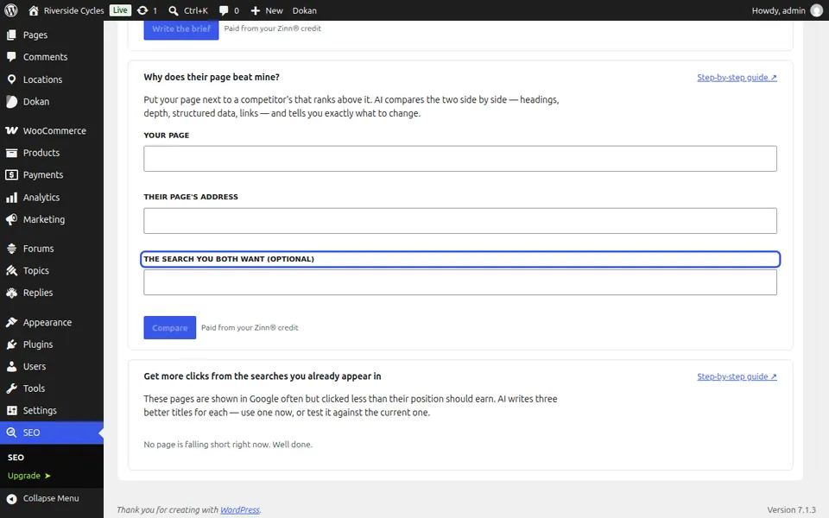The height and width of the screenshot is (518, 829).
Task: Click the Products archive icon
Action: 11,153
